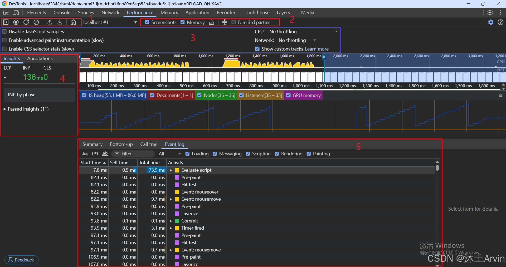Toggle Nodes counter swatch
506x267 pixels.
[x=200, y=95]
